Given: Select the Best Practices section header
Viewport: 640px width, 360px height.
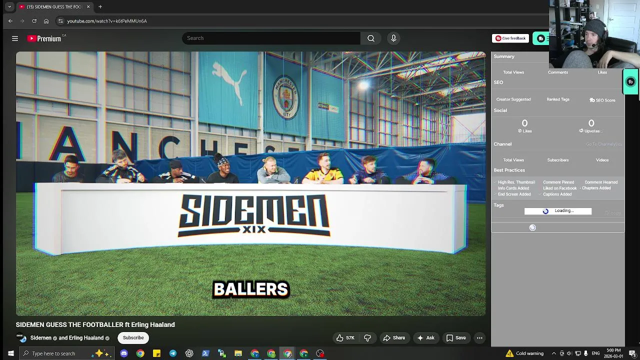Looking at the screenshot, I should click(509, 170).
